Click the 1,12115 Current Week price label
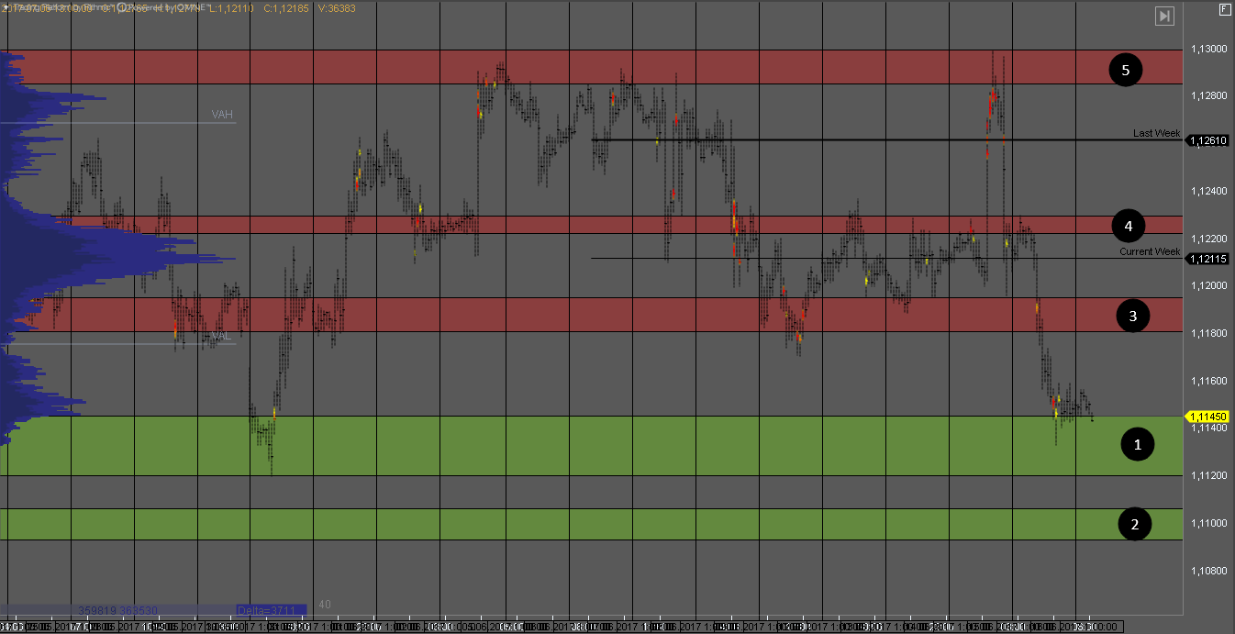Viewport: 1235px width, 634px height. point(1207,259)
